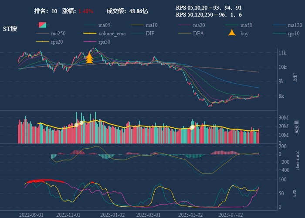Click the orange buy marker on price chart
This screenshot has width=305, height=218.
89,58
